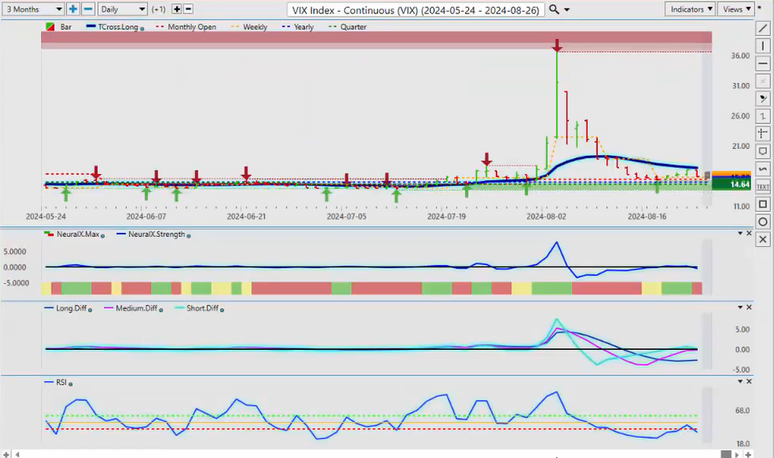Click the blue plus zoom-in button
774x458 pixels.
[x=73, y=9]
